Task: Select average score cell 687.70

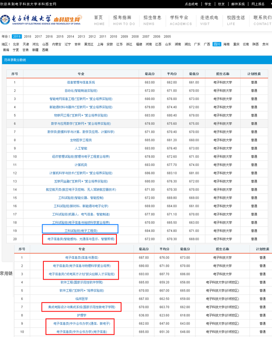Action: tap(164, 274)
